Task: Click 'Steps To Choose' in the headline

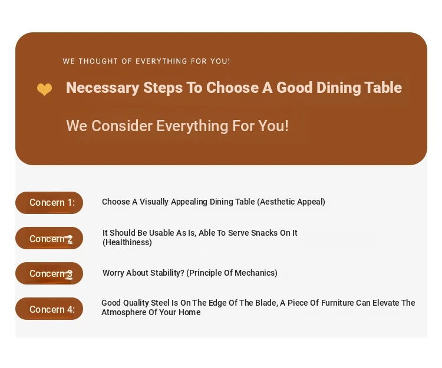Action: [201, 88]
